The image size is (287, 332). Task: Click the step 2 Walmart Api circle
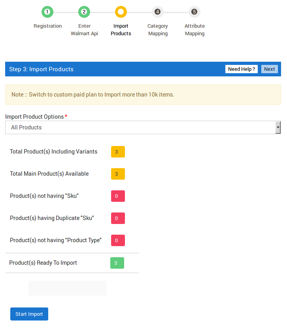click(84, 12)
